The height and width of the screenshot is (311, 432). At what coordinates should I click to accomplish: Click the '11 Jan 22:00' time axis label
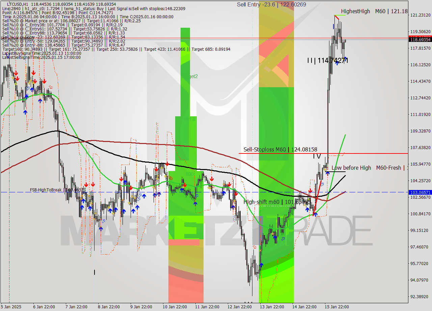pos(208,307)
